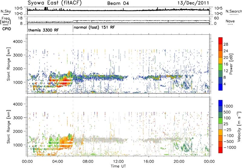Click the 'Freq. [MHz]' axis label
Image resolution: width=242 pixels, height=168 pixels.
(x=5, y=21)
